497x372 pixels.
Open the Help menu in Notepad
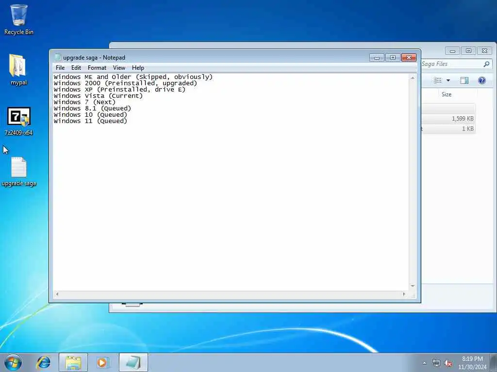coord(138,68)
